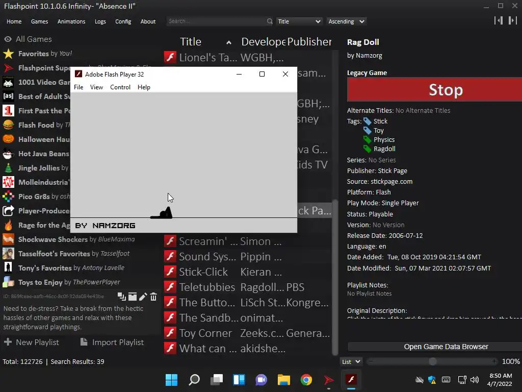The image size is (522, 392).
Task: Delete the playlist with the trash icon
Action: (x=153, y=297)
